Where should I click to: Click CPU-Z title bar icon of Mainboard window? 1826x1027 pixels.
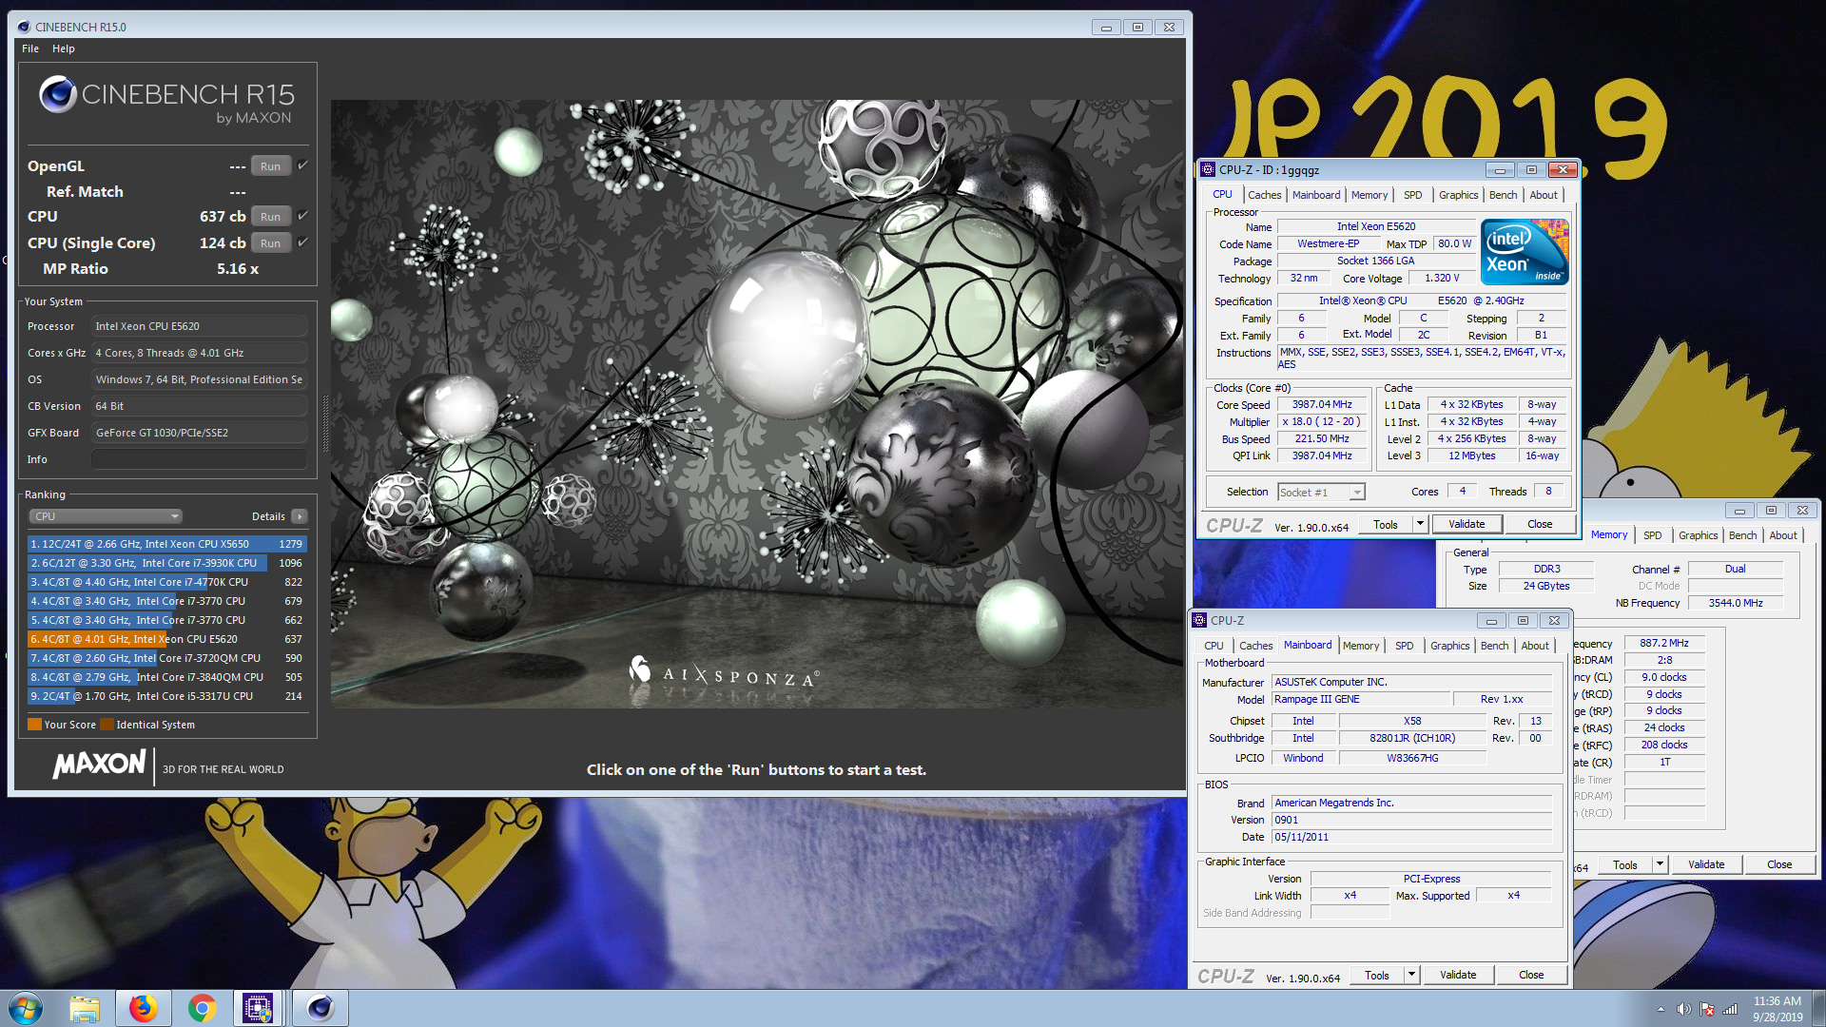coord(1200,620)
